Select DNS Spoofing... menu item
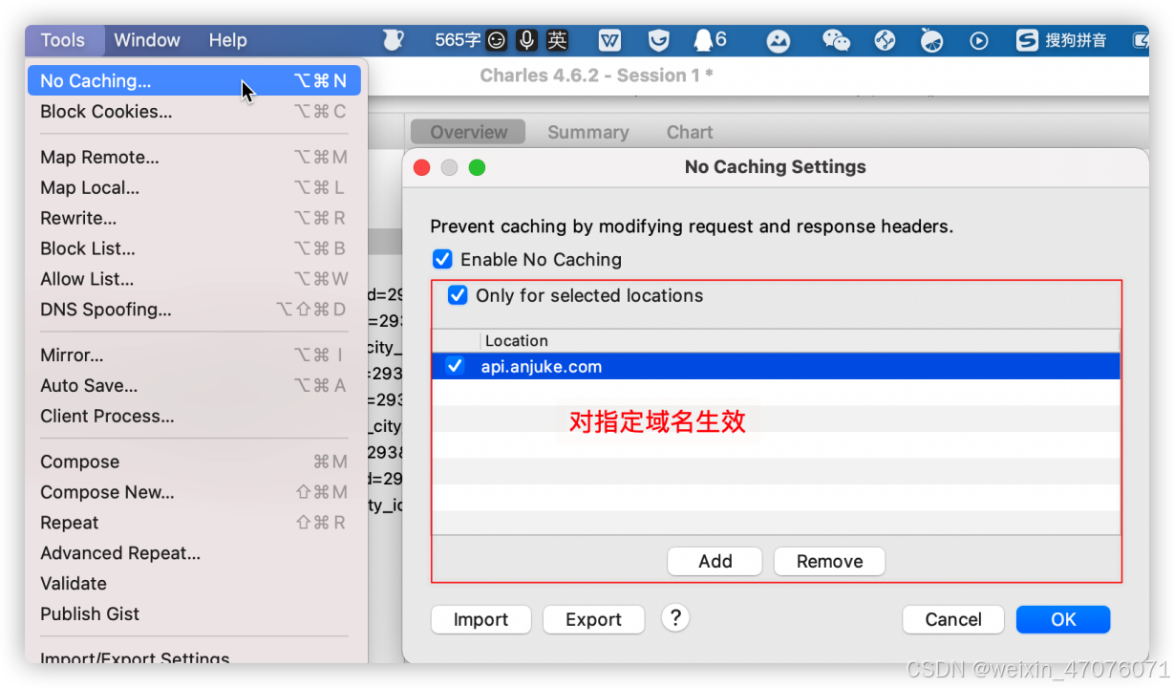1174x688 pixels. coord(194,310)
